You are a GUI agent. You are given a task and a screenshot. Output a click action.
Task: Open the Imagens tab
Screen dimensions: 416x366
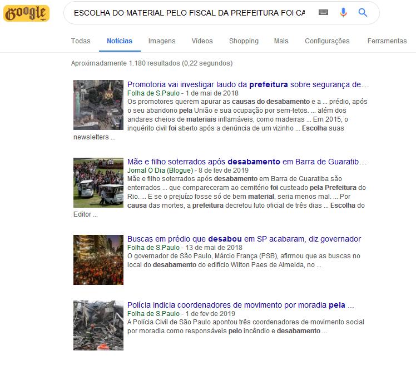click(162, 41)
